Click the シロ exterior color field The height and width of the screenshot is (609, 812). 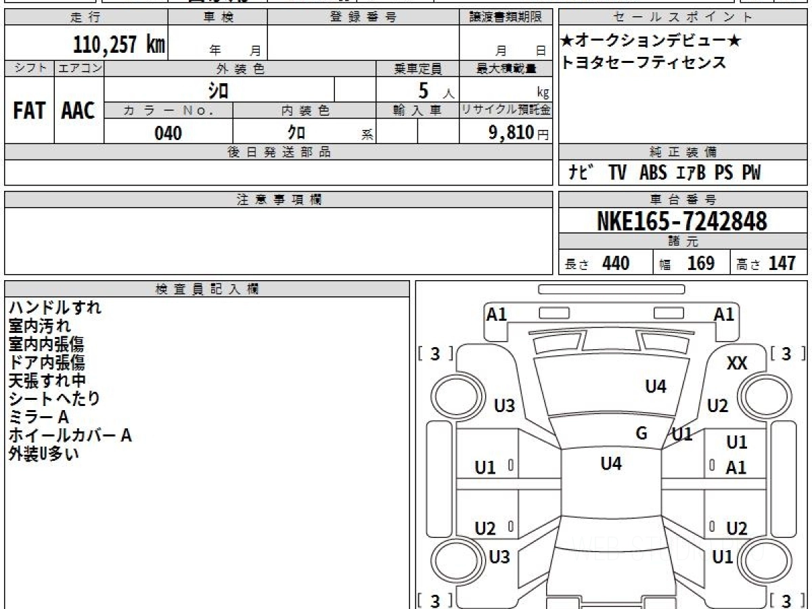(219, 90)
